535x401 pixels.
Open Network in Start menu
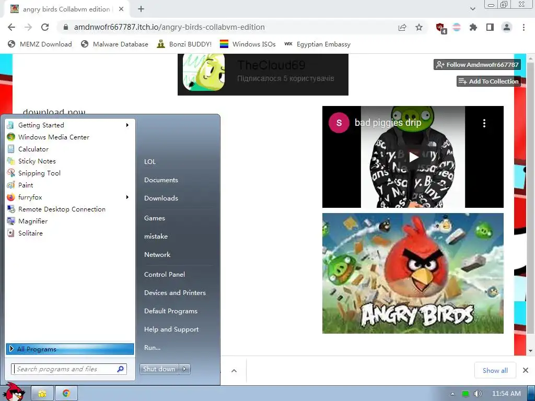(157, 254)
